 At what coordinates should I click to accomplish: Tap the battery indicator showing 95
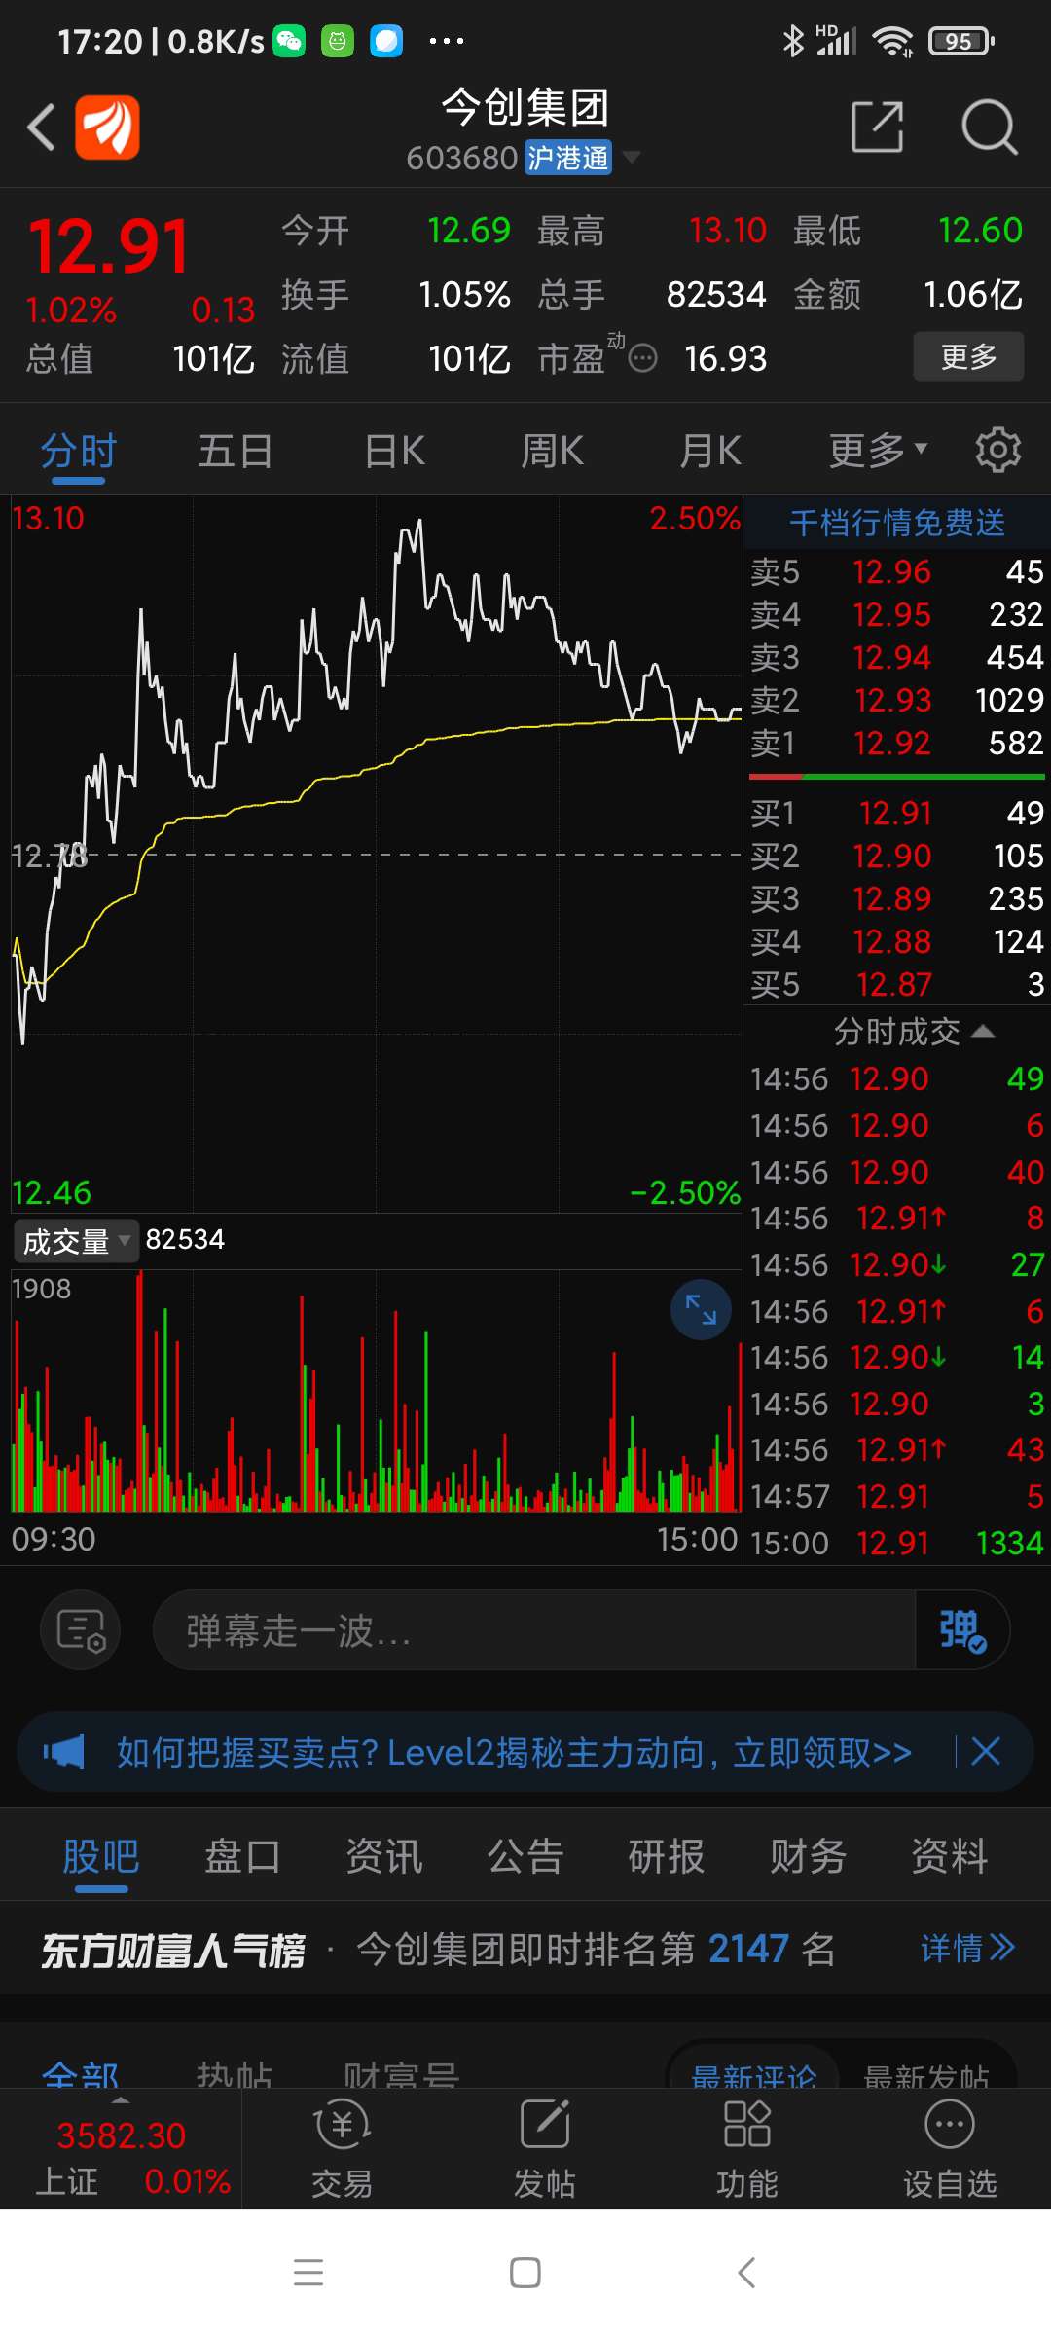[960, 41]
